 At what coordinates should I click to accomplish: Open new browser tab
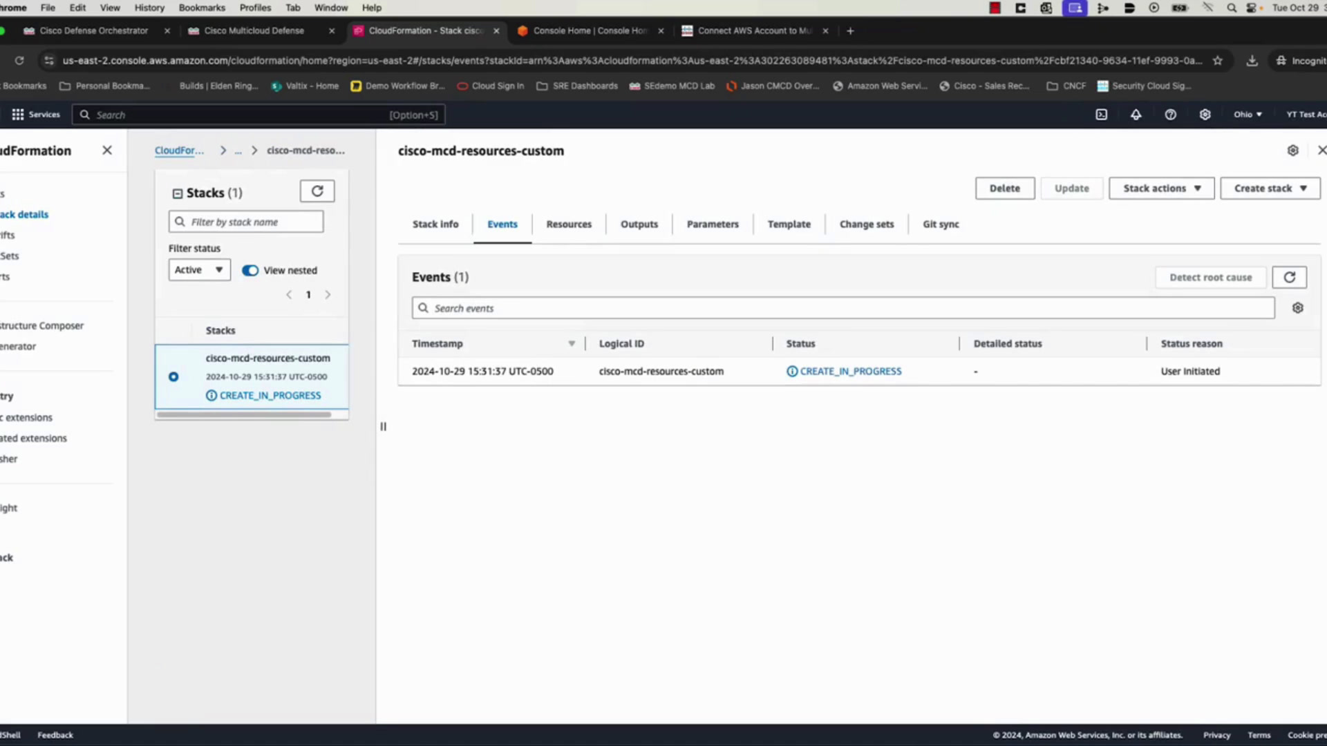coord(850,31)
